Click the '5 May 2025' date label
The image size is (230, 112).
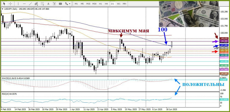click(x=117, y=109)
